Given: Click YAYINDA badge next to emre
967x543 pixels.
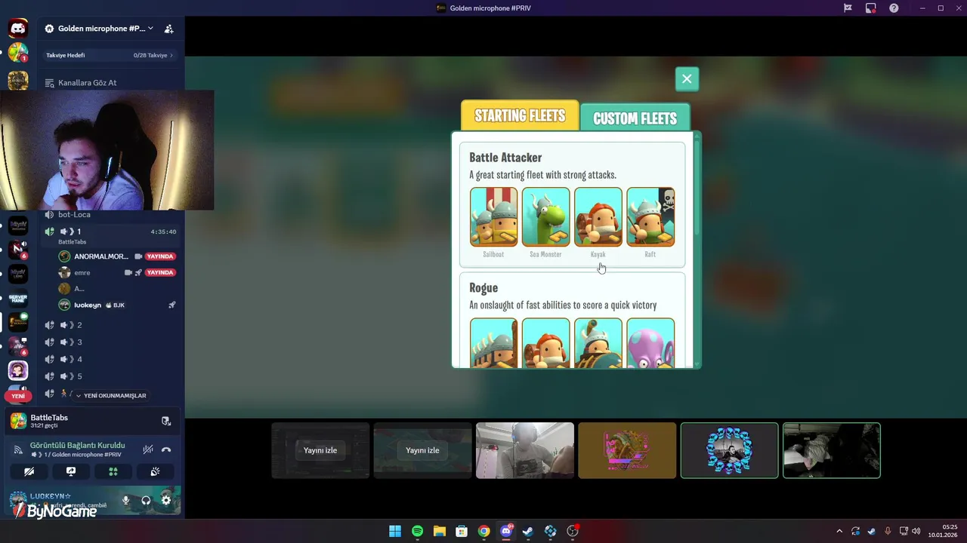Looking at the screenshot, I should (160, 272).
